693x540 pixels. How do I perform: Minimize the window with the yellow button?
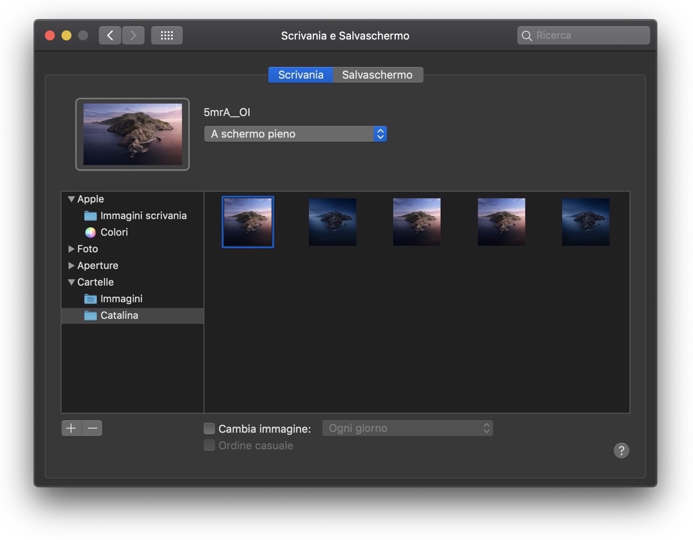(66, 35)
